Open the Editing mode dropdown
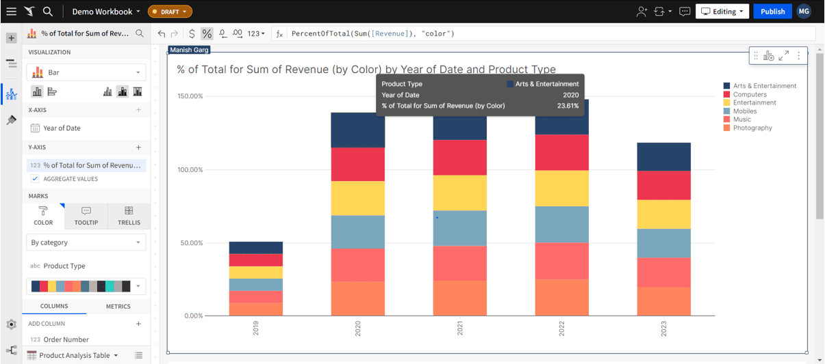Viewport: 825px width, 364px height. (x=722, y=12)
